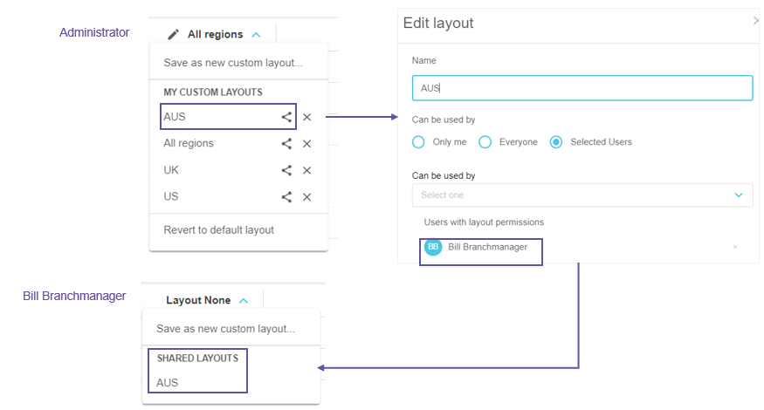Open the Select one users dropdown
This screenshot has width=764, height=410.
click(582, 195)
